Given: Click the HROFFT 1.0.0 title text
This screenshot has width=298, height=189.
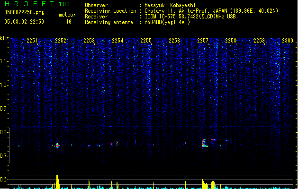Looking at the screenshot, I should [x=37, y=4].
